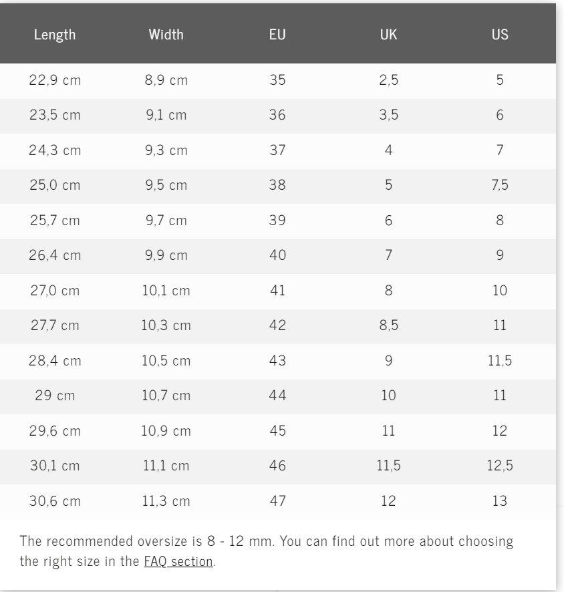This screenshot has height=592, width=564.
Task: Click the recommended oversize note text
Action: [266, 541]
